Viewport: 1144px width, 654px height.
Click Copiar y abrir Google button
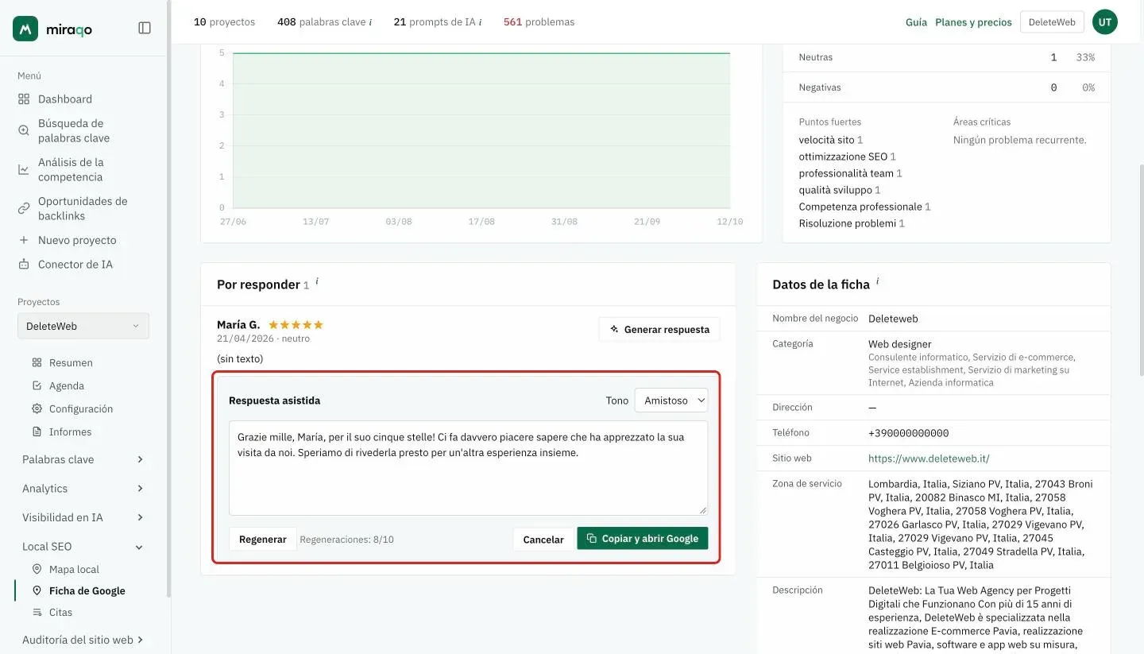(x=643, y=539)
